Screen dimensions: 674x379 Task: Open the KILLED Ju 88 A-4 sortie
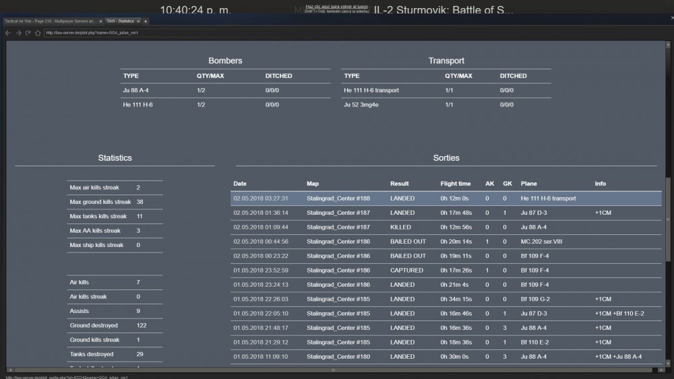coord(445,227)
